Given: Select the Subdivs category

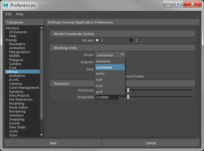Looking at the screenshot, I should coord(15,64).
